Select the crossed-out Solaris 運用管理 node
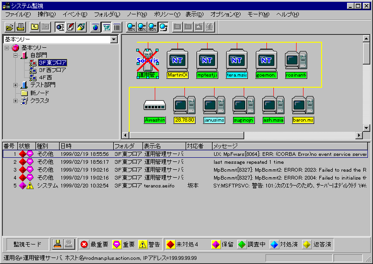This screenshot has width=373, height=264. [x=148, y=60]
